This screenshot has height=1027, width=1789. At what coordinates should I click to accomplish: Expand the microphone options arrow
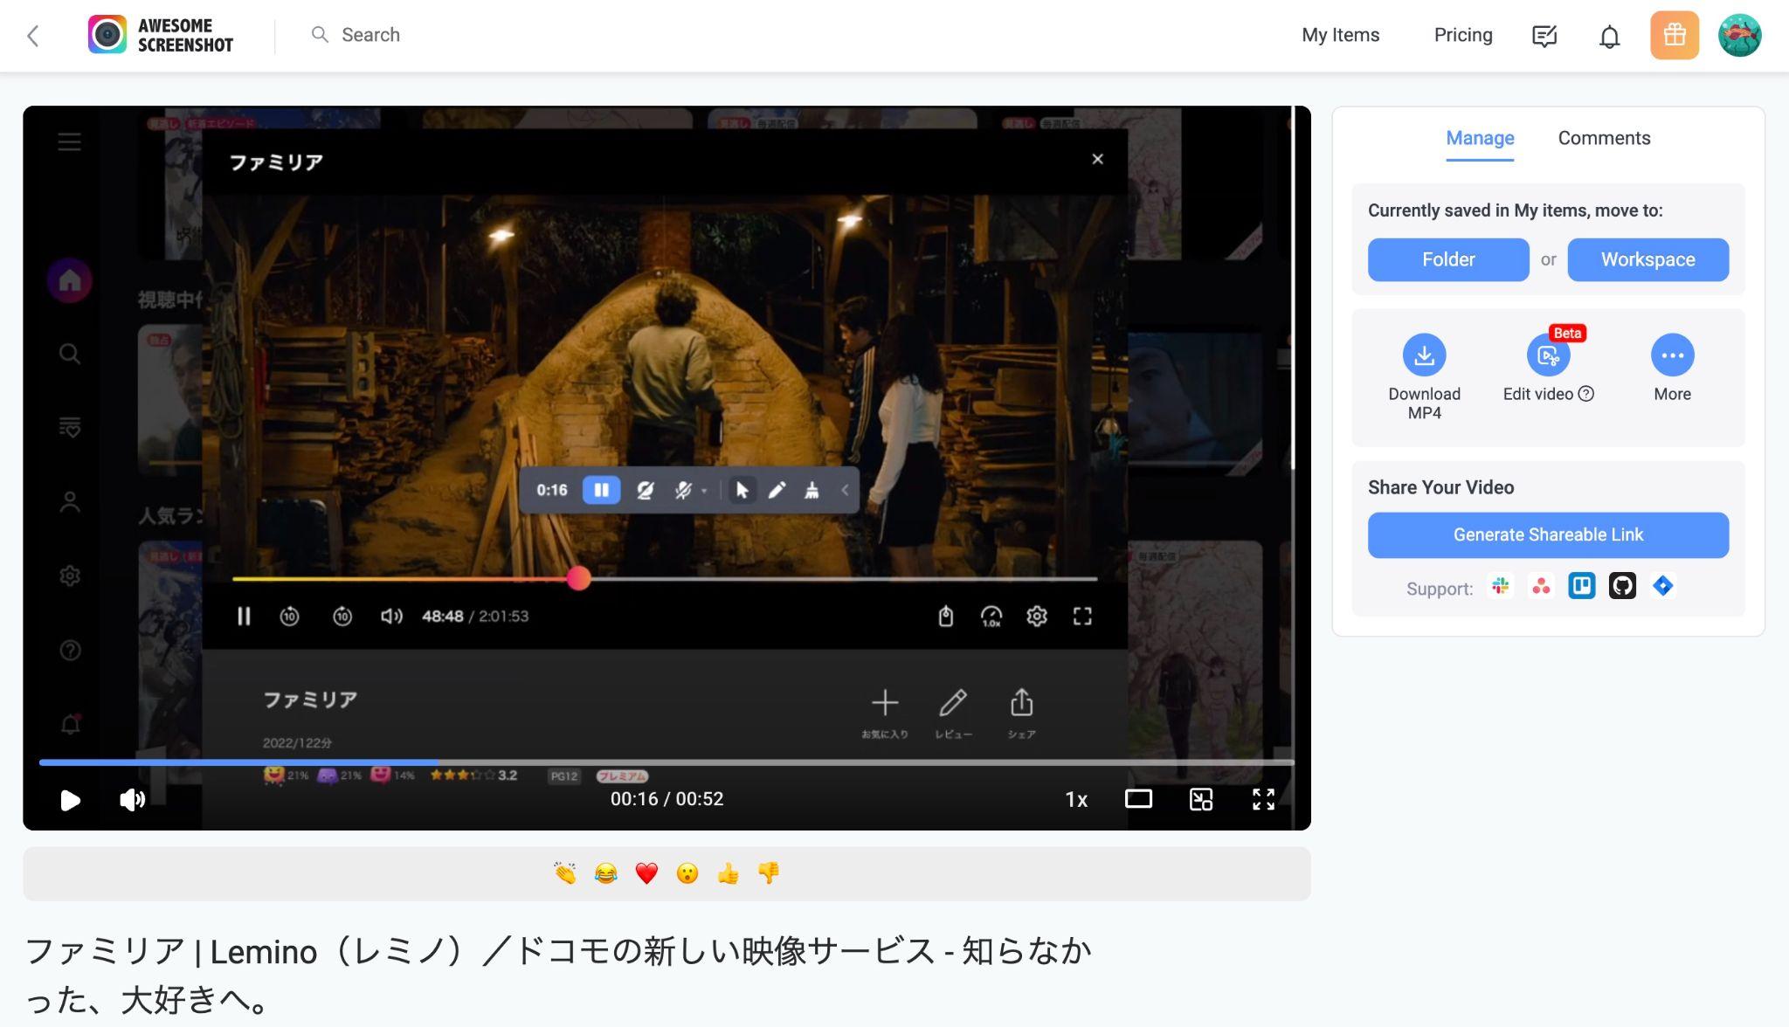[704, 491]
